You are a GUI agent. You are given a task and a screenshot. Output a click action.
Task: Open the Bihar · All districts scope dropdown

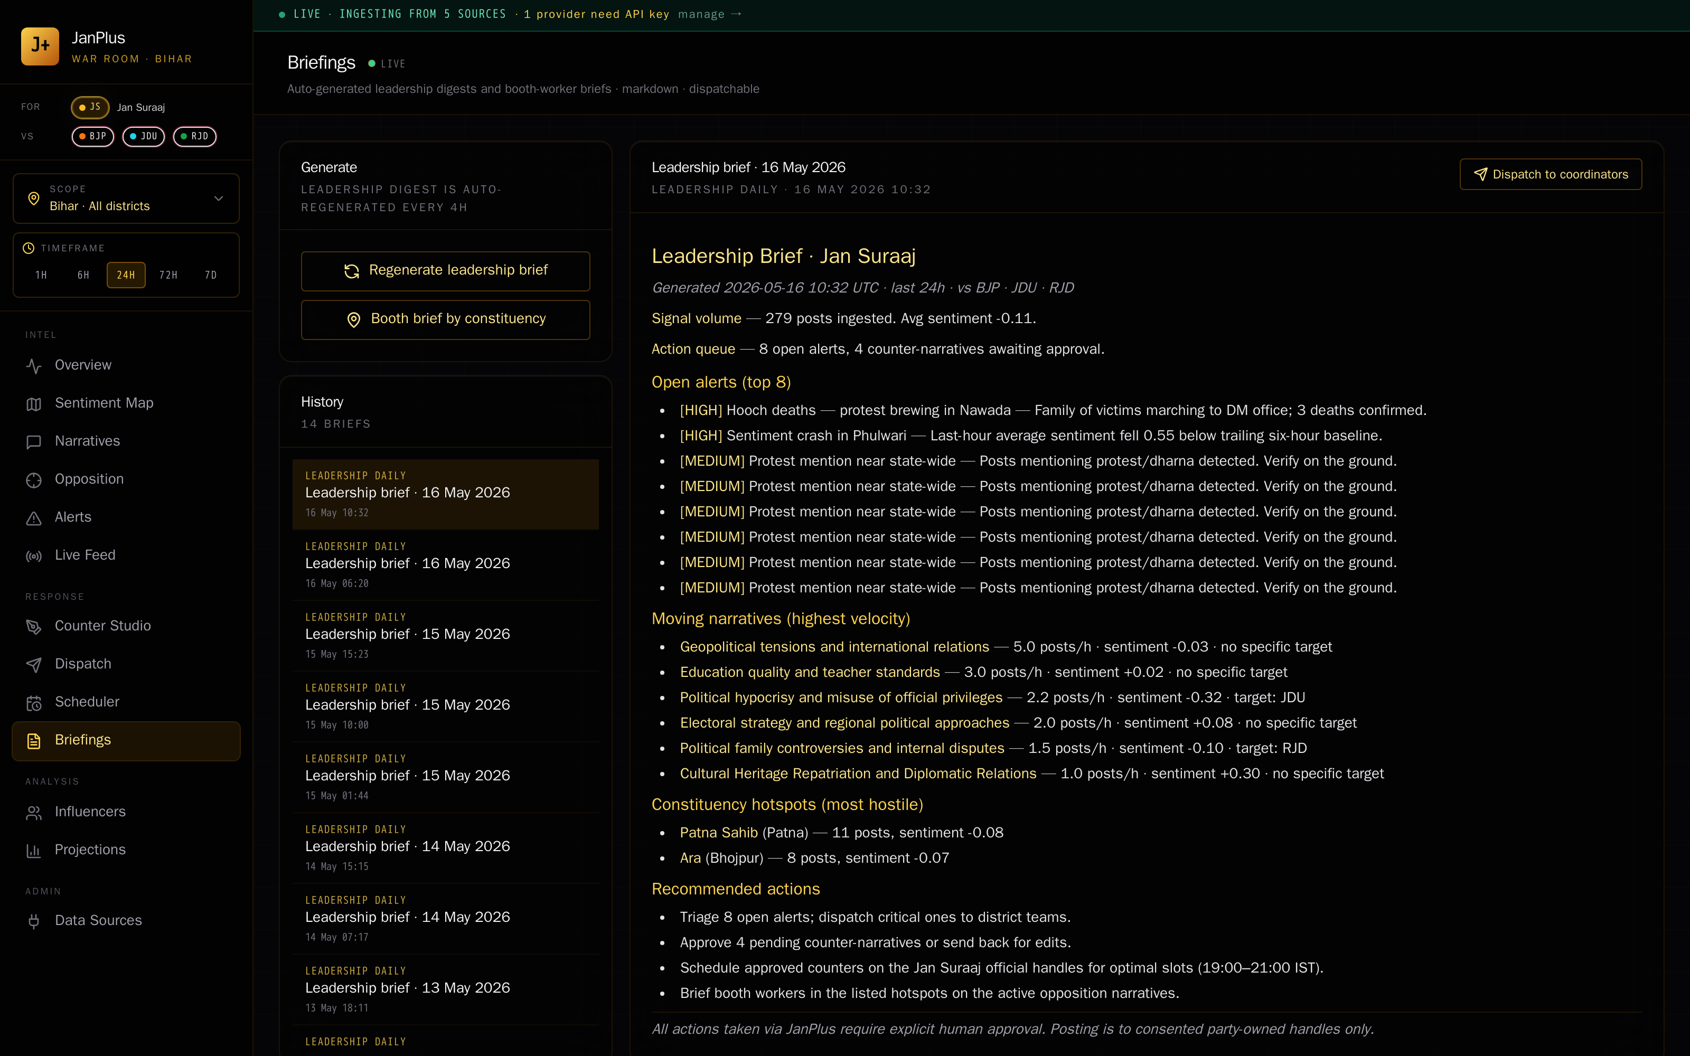tap(126, 199)
